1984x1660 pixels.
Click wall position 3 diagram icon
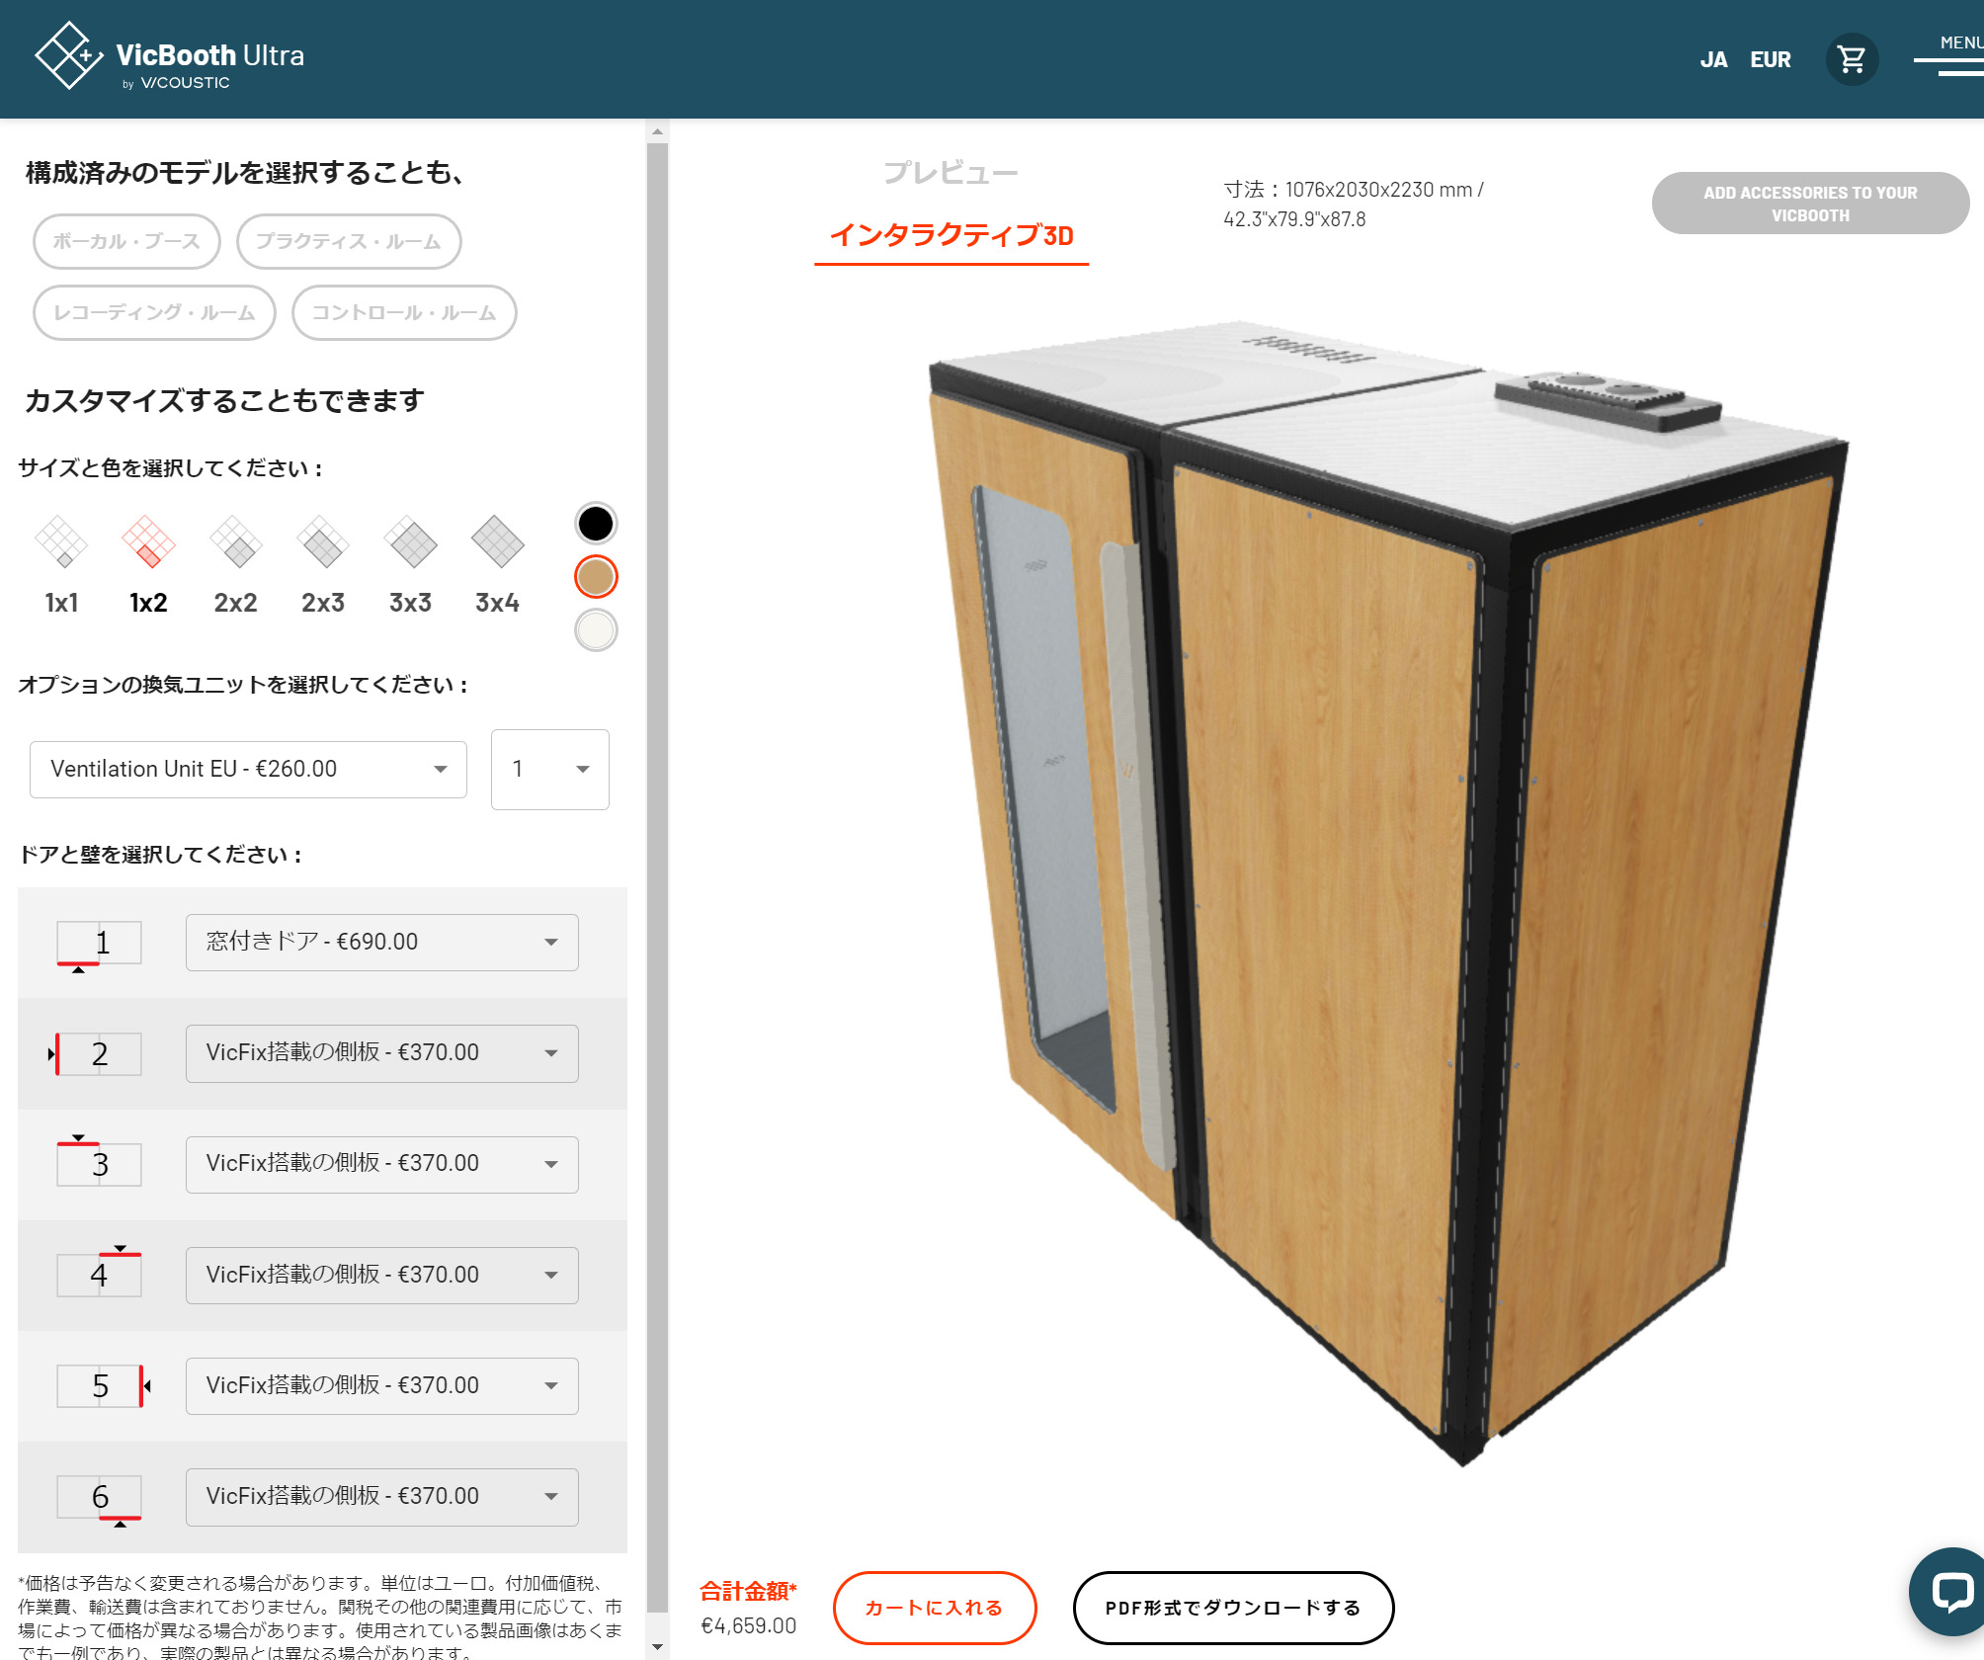[x=99, y=1162]
